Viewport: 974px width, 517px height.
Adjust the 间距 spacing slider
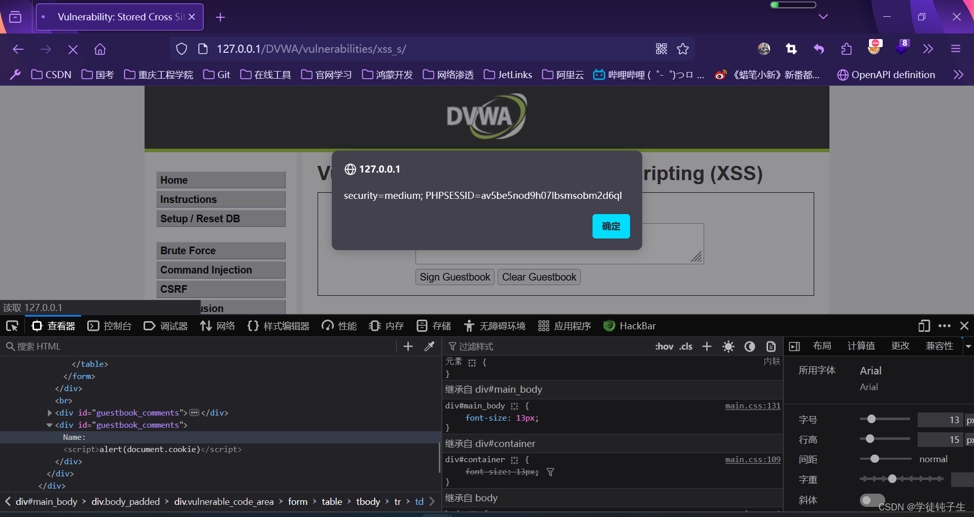885,459
